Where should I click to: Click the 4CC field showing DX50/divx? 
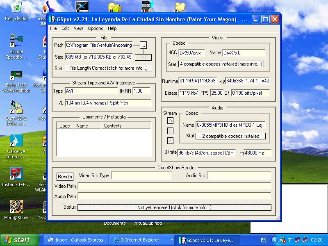point(191,53)
